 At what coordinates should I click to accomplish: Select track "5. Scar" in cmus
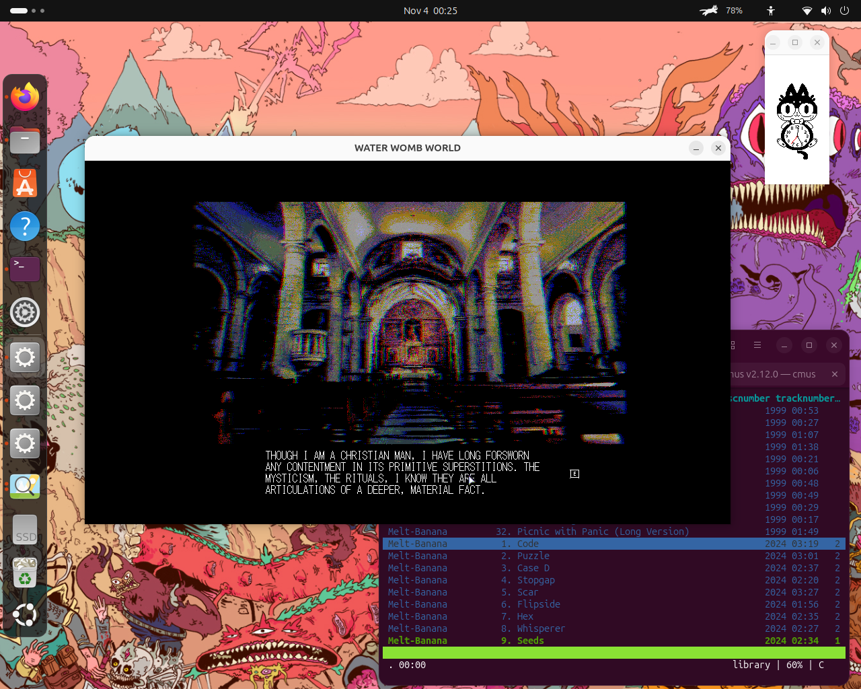[x=613, y=592]
